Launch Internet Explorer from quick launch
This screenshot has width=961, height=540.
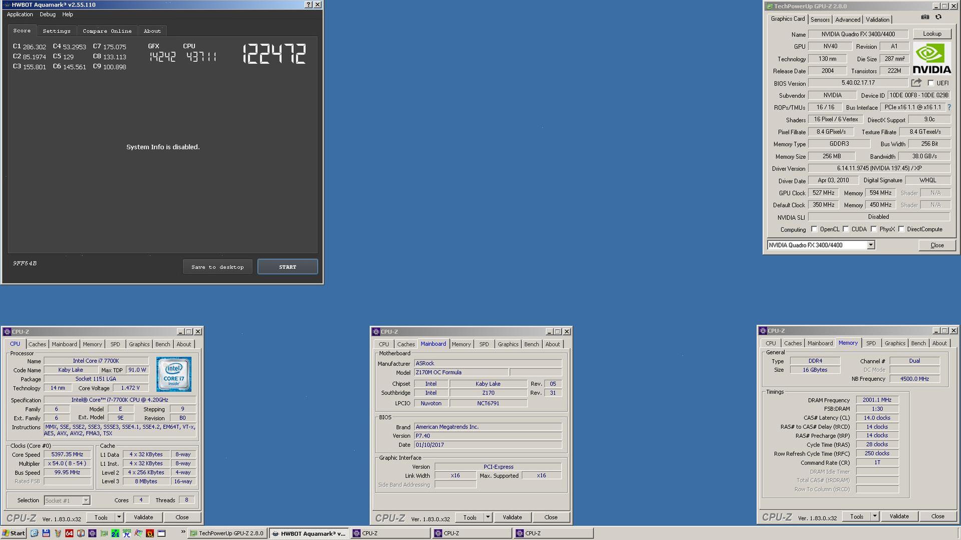pos(35,533)
